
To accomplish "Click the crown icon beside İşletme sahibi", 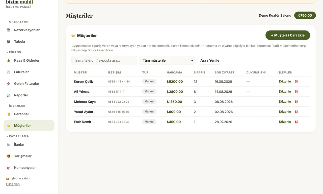I will pyautogui.click(x=8, y=178).
